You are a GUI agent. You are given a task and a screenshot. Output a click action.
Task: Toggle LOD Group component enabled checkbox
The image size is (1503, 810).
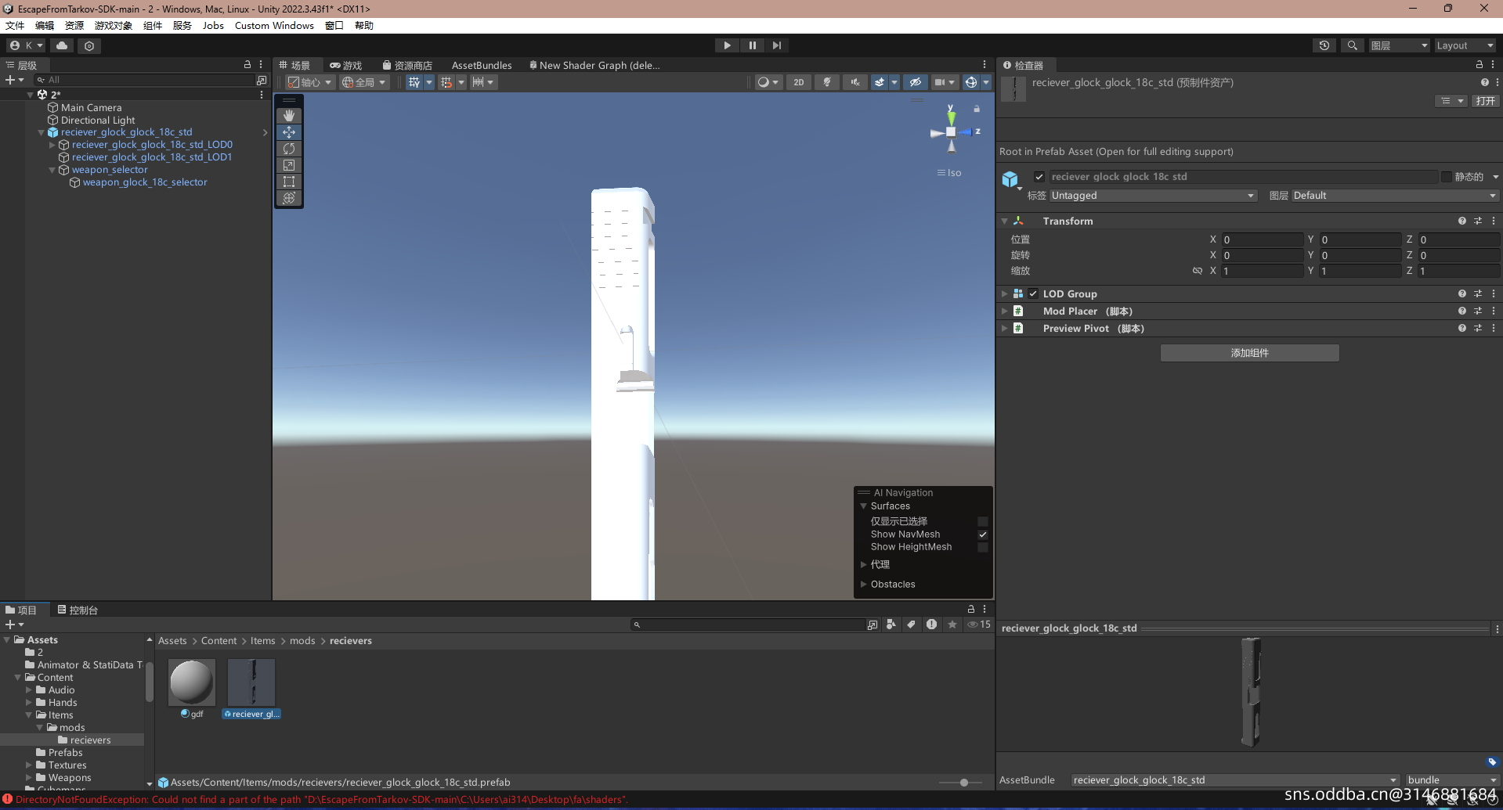click(x=1033, y=293)
